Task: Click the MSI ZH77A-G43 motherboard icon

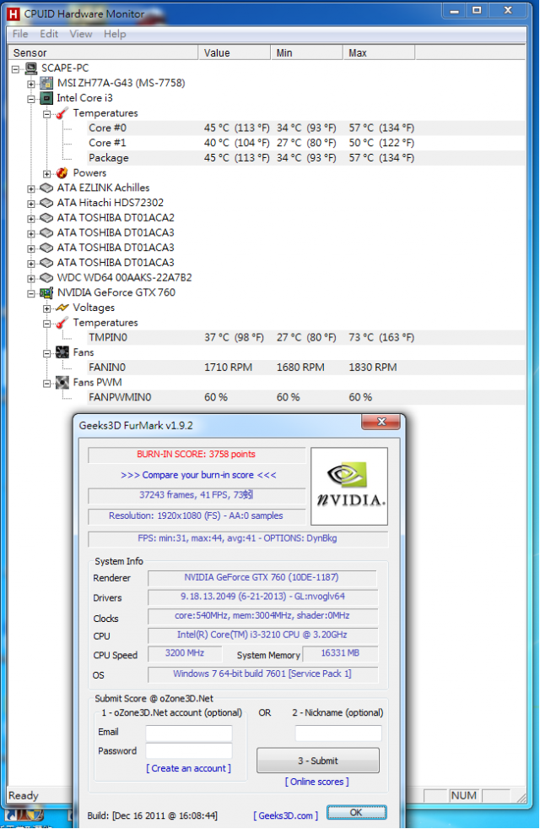Action: (x=46, y=83)
